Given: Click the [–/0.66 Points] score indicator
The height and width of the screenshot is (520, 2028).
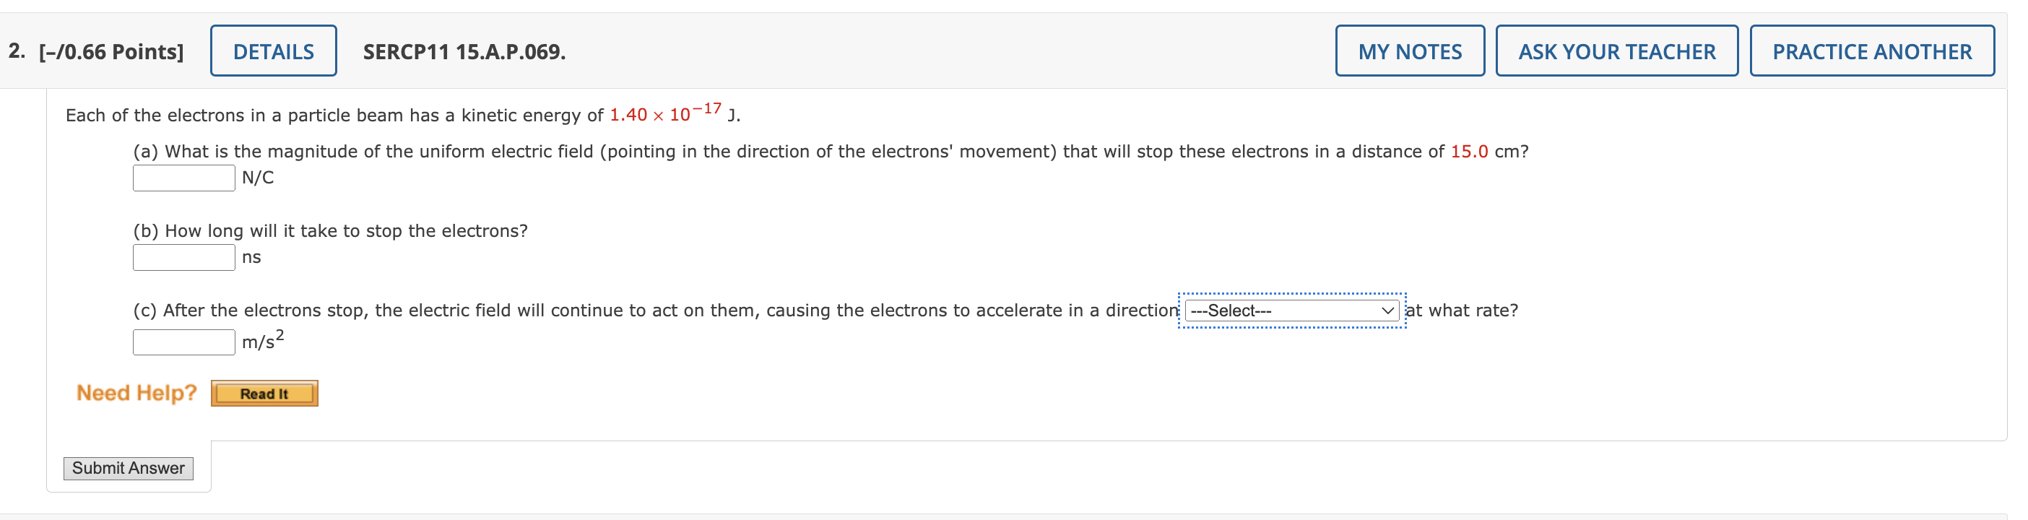Looking at the screenshot, I should coord(110,50).
